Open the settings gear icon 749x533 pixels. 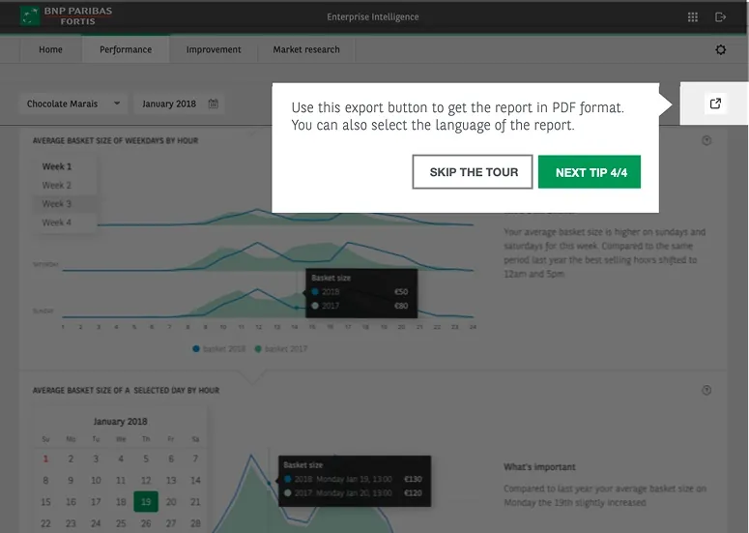[720, 49]
